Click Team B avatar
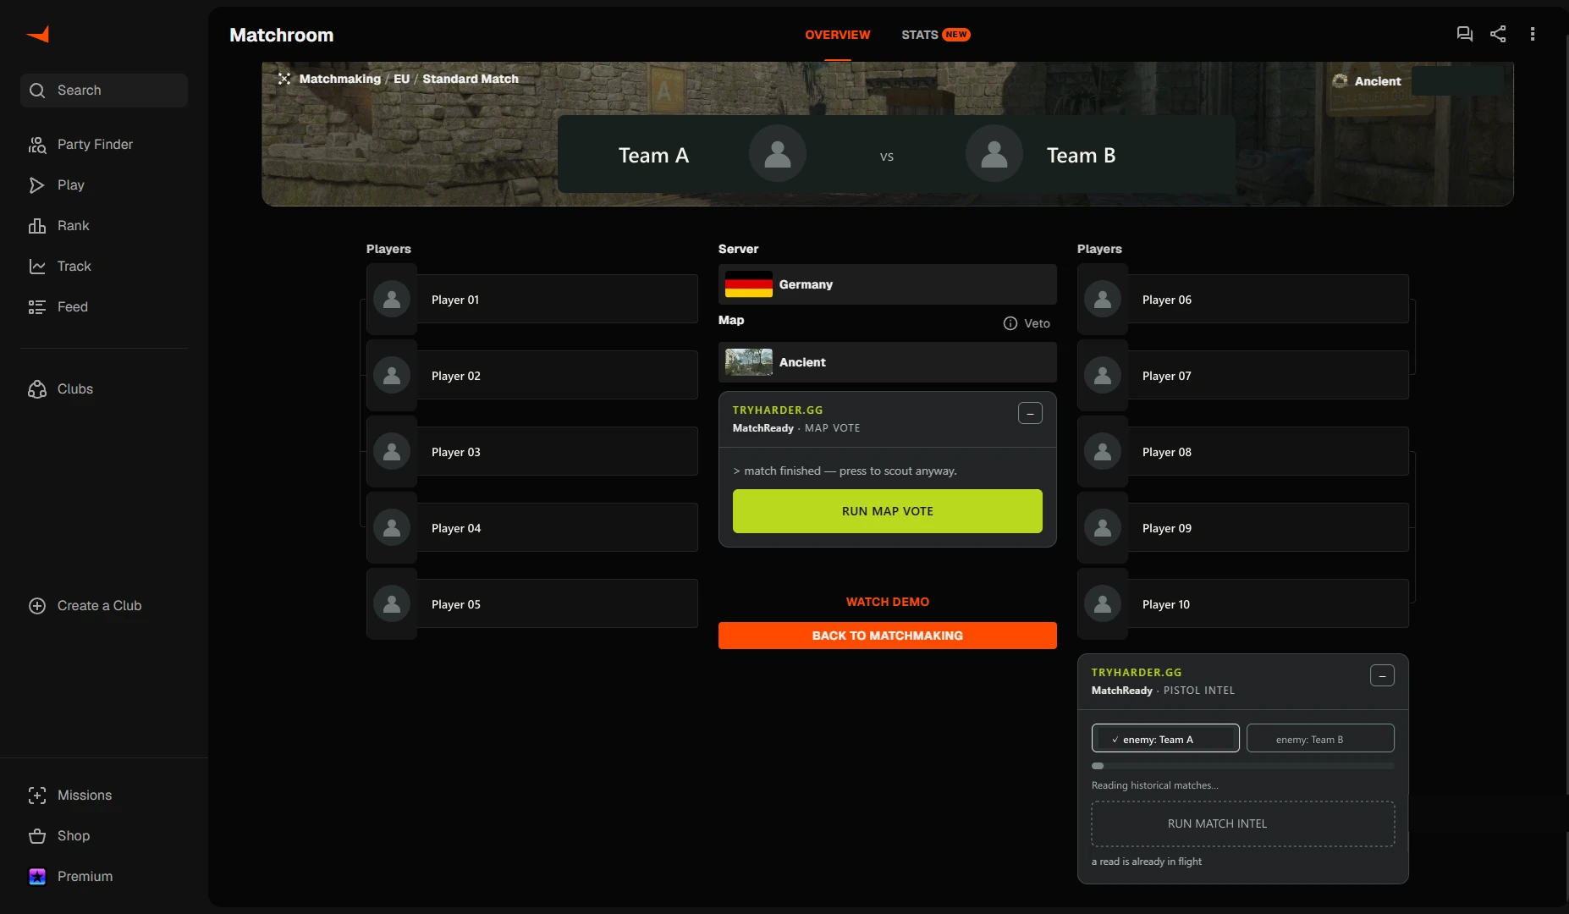Image resolution: width=1569 pixels, height=914 pixels. point(994,153)
